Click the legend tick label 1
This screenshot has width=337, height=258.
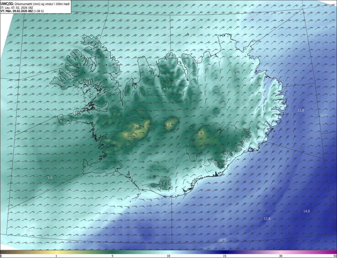(56, 256)
